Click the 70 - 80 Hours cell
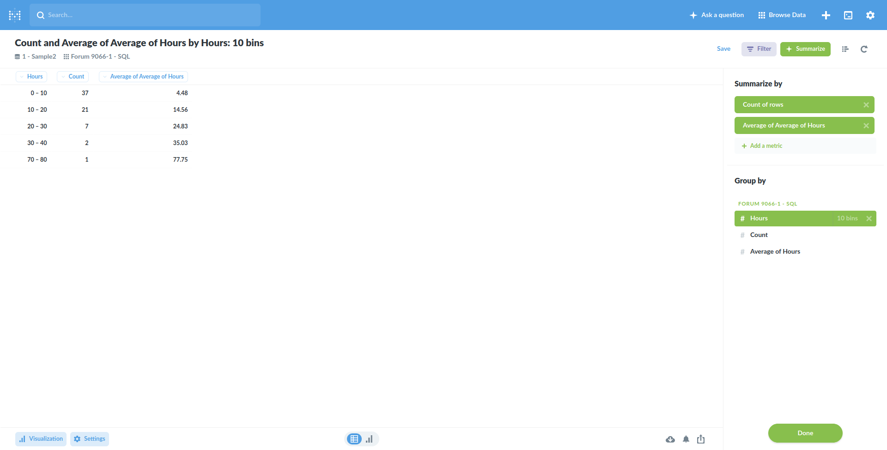 37,160
